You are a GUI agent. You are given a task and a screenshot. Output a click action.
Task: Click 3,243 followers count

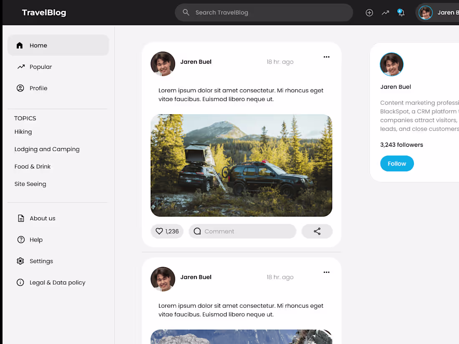pos(401,145)
